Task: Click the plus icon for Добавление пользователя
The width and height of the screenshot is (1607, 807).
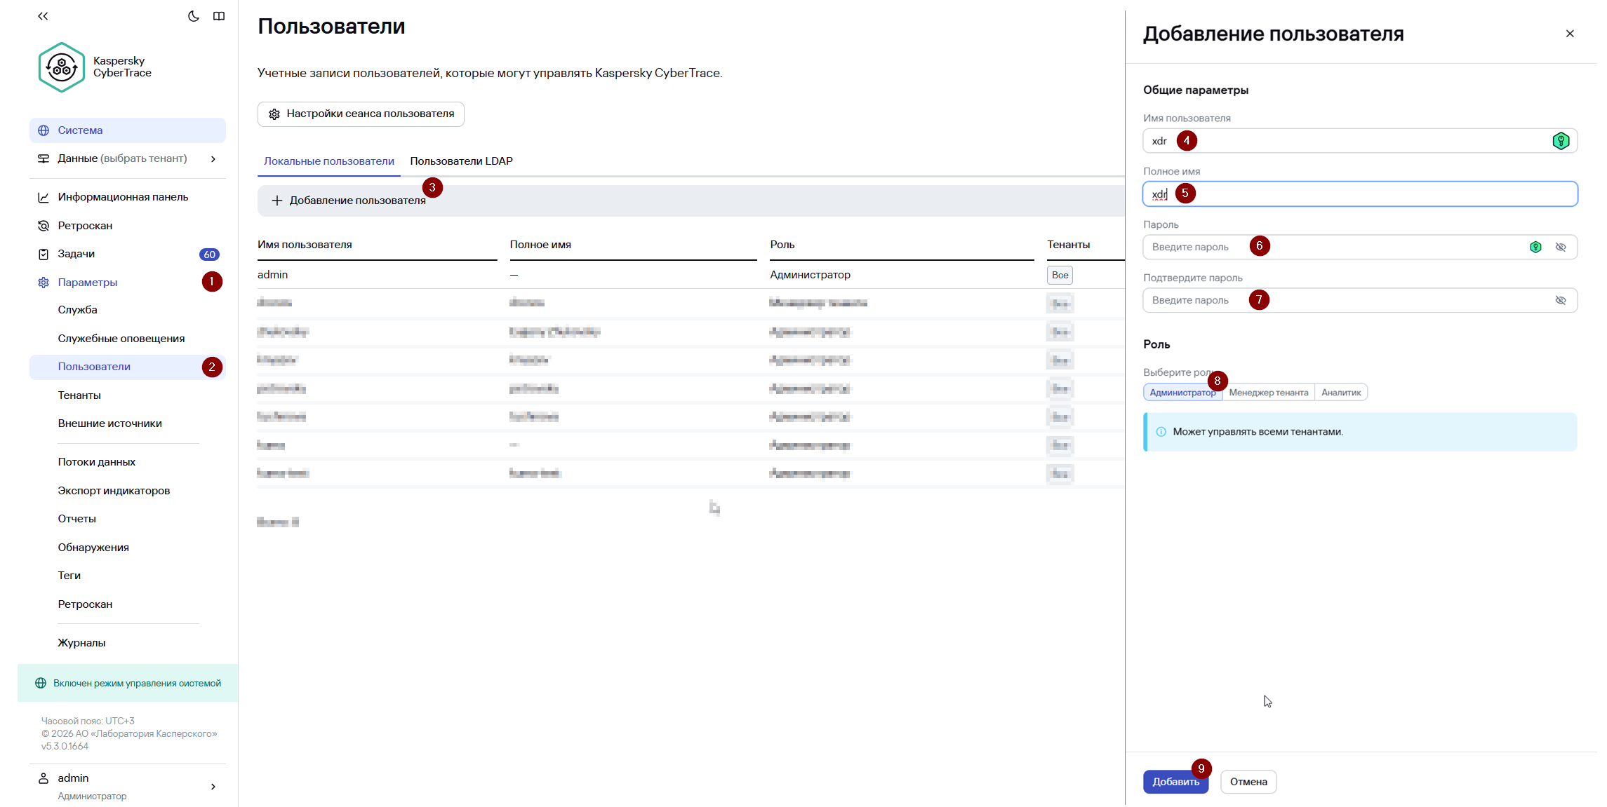Action: 277,201
